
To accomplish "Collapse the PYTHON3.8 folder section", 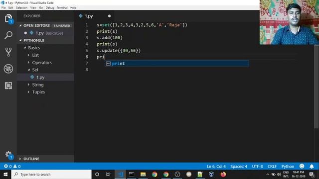I will tap(20, 40).
